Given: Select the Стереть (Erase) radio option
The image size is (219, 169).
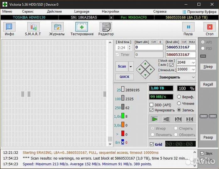Looking at the screenshot, I should point(176,128).
